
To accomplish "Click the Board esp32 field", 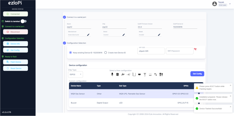I will point(79,27).
